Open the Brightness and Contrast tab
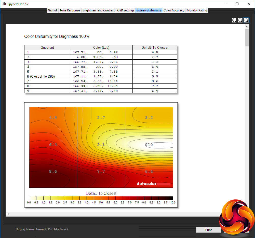The height and width of the screenshot is (238, 255). (98, 10)
